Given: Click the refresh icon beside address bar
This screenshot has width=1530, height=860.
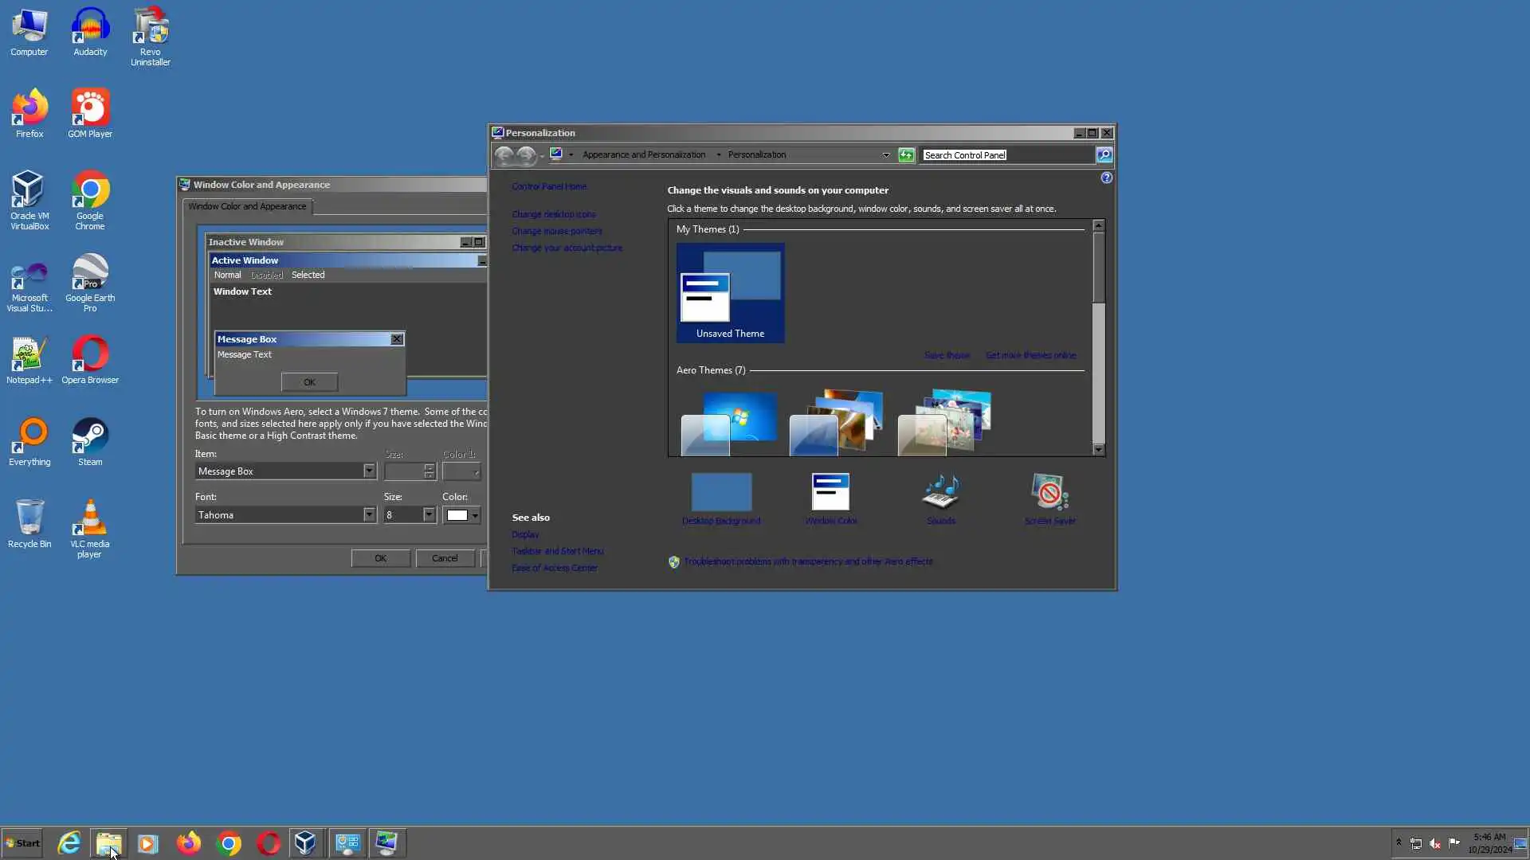Looking at the screenshot, I should pyautogui.click(x=906, y=155).
